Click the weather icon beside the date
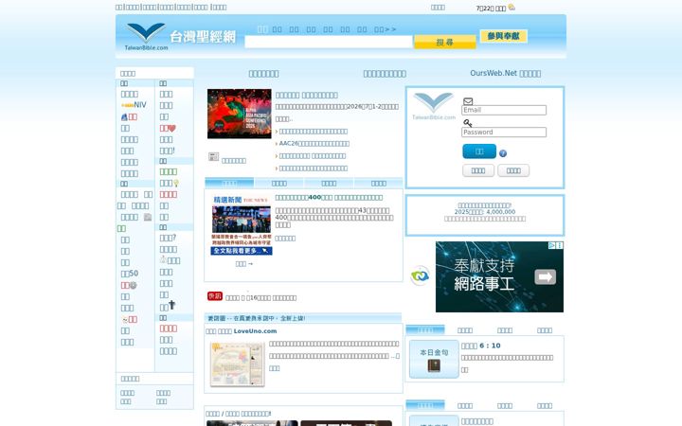 click(x=511, y=7)
